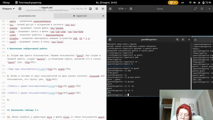Click the path /etc/shadow on line 103
This screenshot has height=120, width=213.
pos(57,28)
